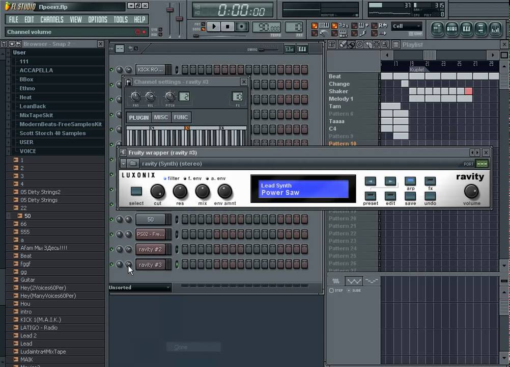The width and height of the screenshot is (510, 367).
Task: Click the ravity save button
Action: click(x=410, y=196)
